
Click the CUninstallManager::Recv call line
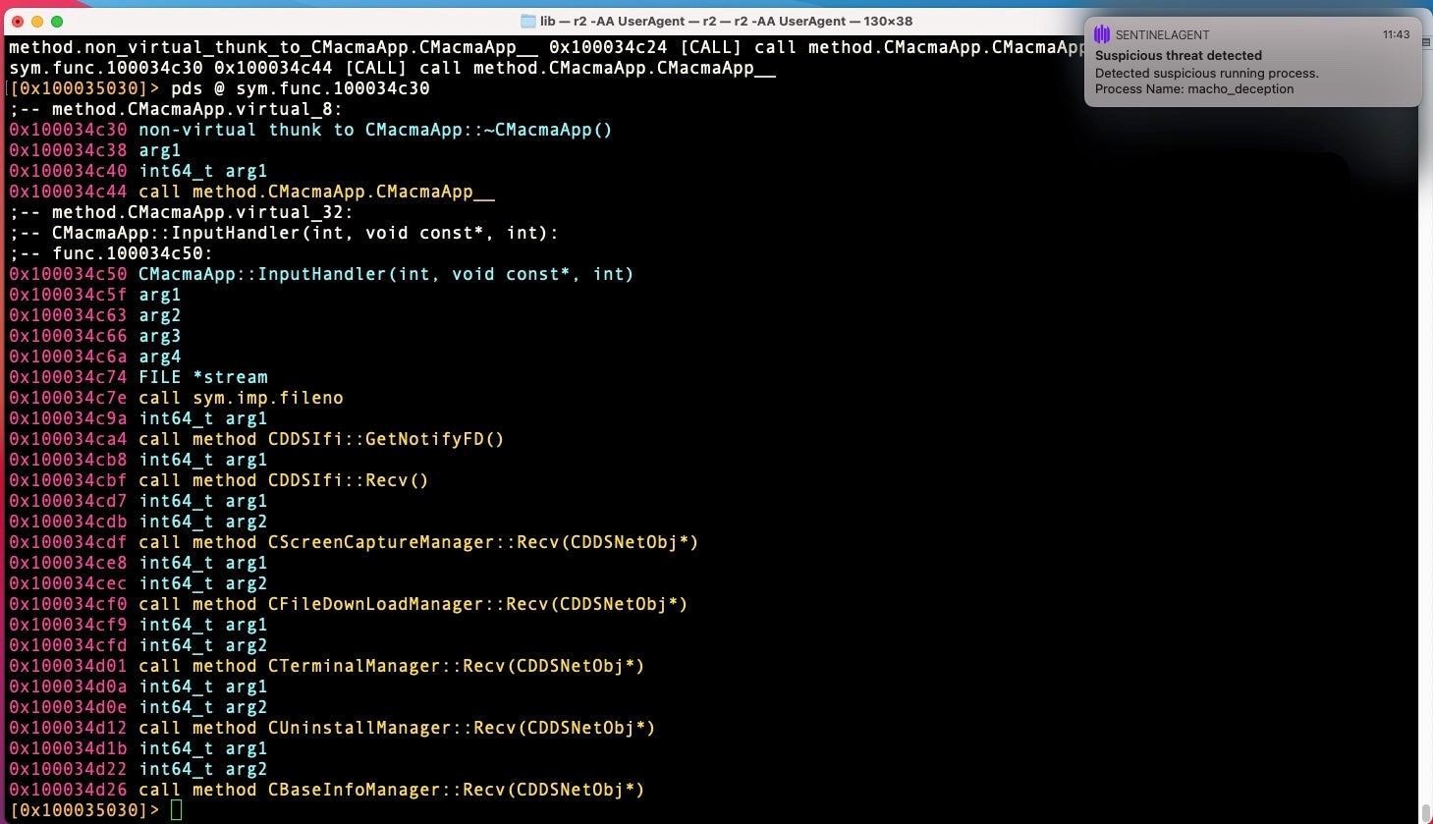pos(396,728)
